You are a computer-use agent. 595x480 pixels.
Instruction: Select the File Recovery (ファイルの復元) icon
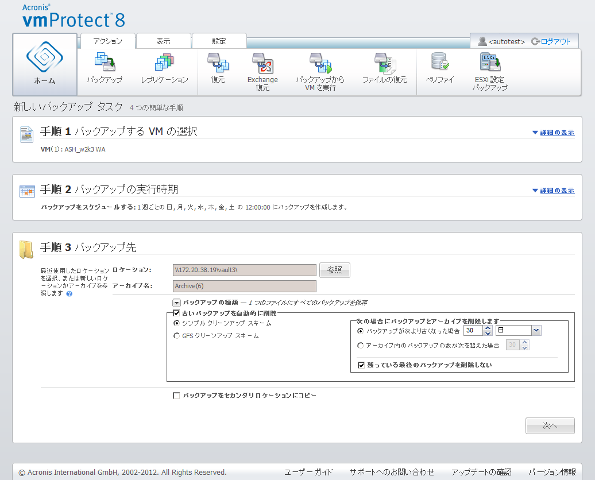[x=384, y=63]
